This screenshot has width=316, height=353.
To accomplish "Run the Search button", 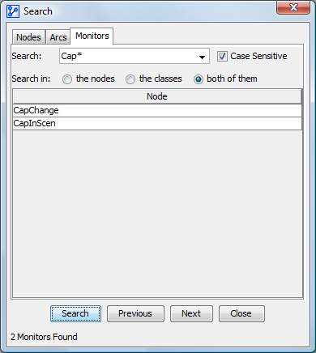I will pos(75,313).
